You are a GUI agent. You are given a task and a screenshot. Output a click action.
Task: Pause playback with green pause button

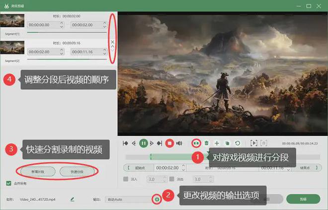tap(143, 143)
